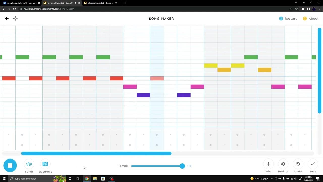Click the first yellow note
The image size is (323, 182).
click(x=211, y=66)
